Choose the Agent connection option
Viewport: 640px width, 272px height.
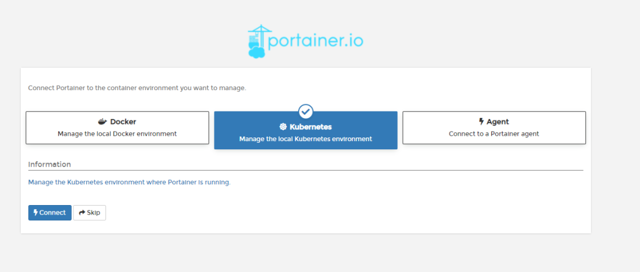pyautogui.click(x=494, y=128)
